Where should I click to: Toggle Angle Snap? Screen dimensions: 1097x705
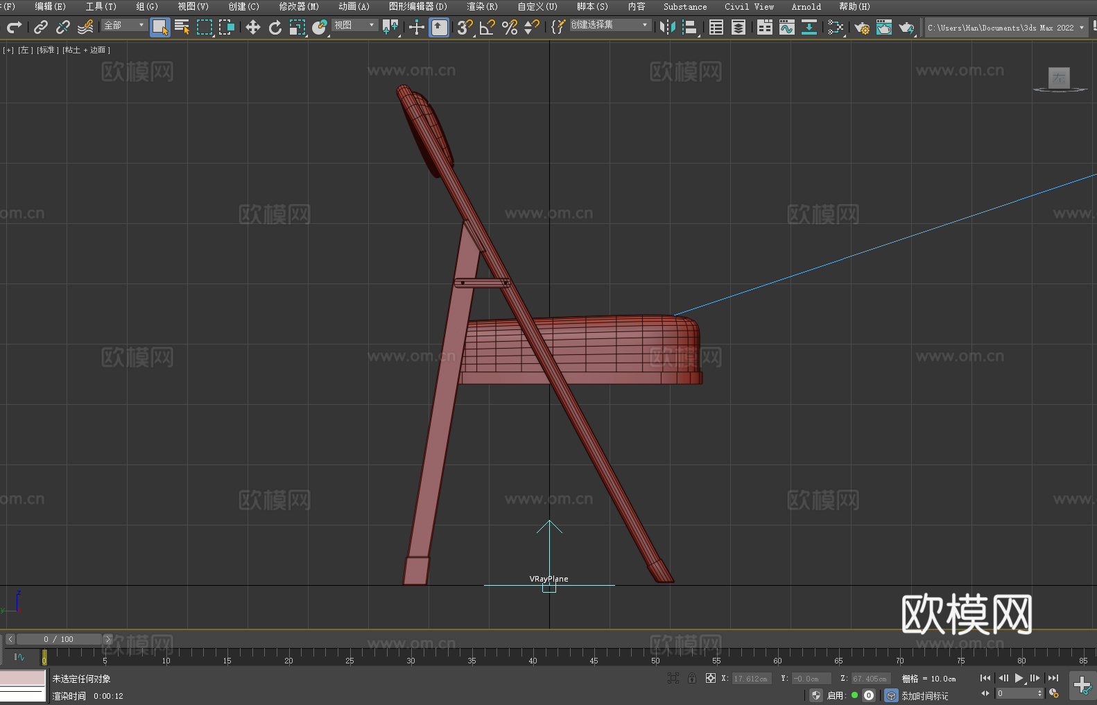(x=487, y=27)
